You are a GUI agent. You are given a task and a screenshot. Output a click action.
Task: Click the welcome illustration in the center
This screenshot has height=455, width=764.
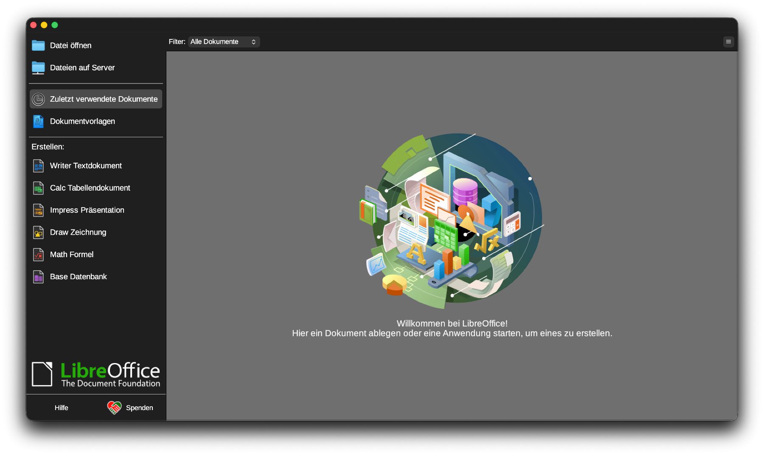(452, 220)
